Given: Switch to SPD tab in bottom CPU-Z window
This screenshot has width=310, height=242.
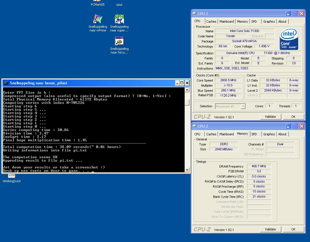Looking at the screenshot, I should [x=254, y=134].
